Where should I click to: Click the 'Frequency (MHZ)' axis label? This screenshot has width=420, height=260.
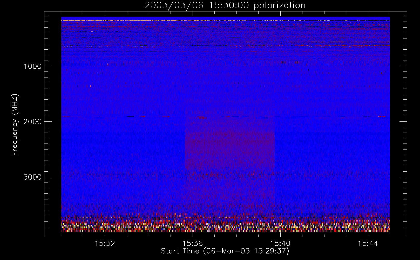(x=15, y=125)
